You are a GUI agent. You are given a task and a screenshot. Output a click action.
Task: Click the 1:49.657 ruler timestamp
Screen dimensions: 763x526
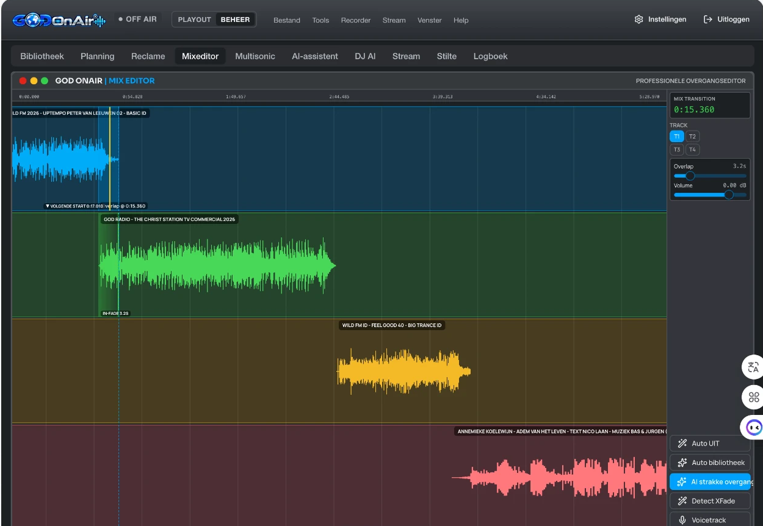[x=236, y=96]
